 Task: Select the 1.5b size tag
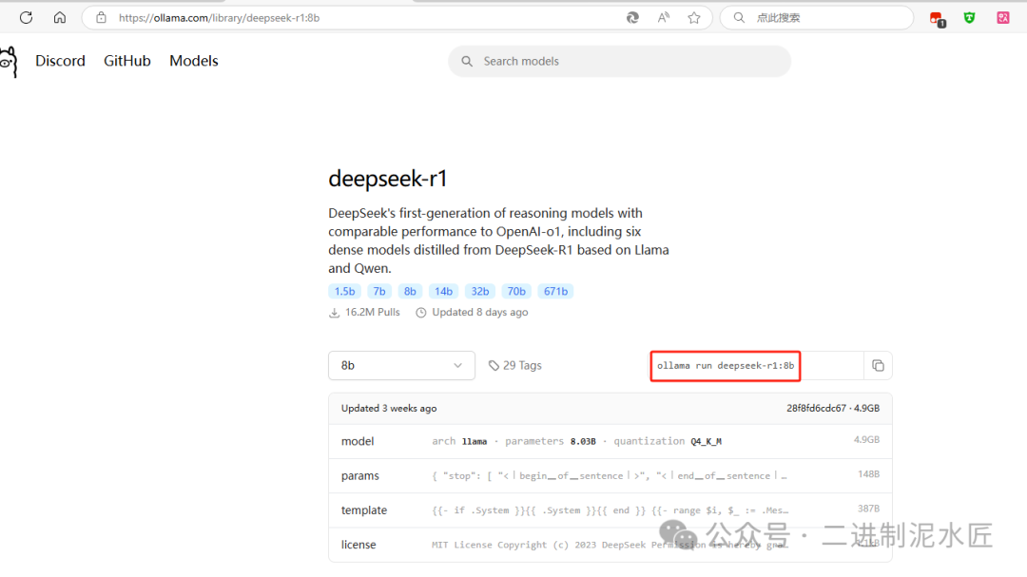point(344,292)
